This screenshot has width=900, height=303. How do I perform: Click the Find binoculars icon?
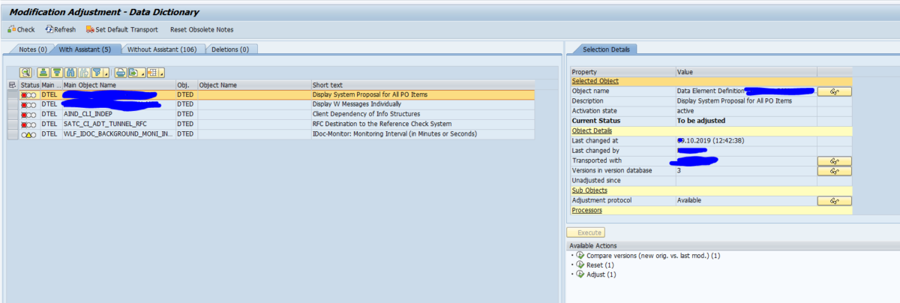coord(70,73)
